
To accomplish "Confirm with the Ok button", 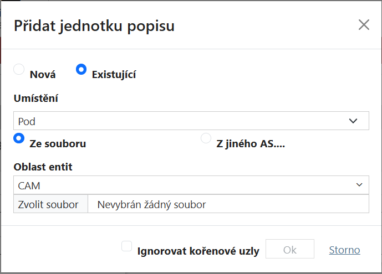I will (290, 249).
